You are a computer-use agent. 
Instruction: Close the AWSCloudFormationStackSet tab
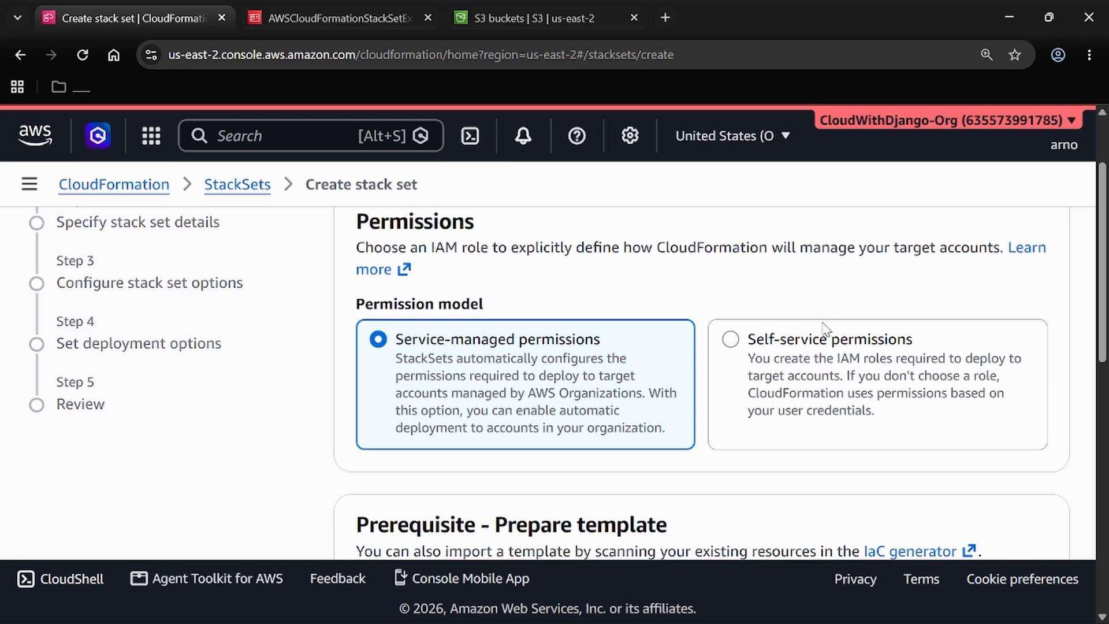pos(428,18)
